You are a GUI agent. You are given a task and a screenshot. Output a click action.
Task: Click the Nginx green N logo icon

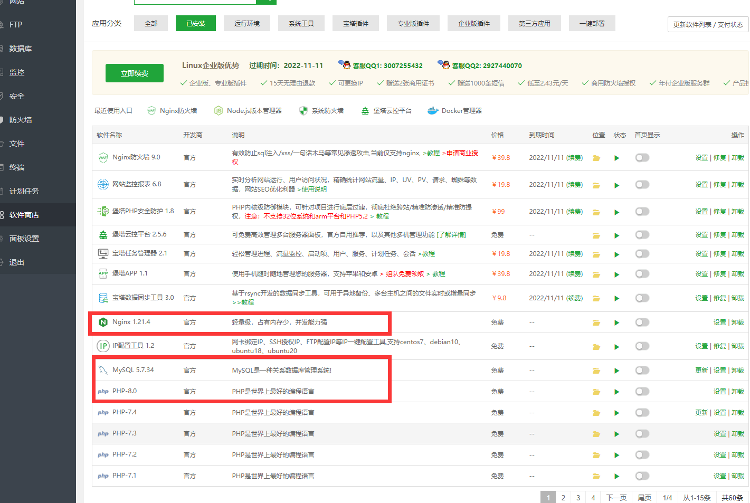tap(103, 322)
